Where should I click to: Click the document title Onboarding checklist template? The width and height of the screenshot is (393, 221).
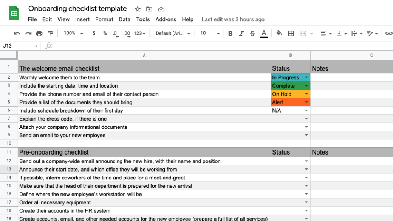[x=77, y=9]
